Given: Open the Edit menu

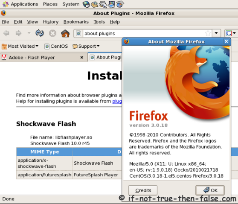Looking at the screenshot, I should click(18, 22).
